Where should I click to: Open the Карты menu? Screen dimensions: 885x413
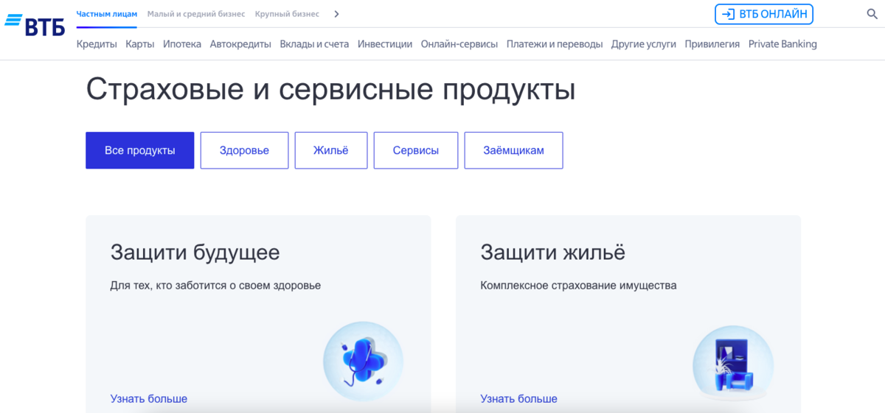(x=140, y=44)
